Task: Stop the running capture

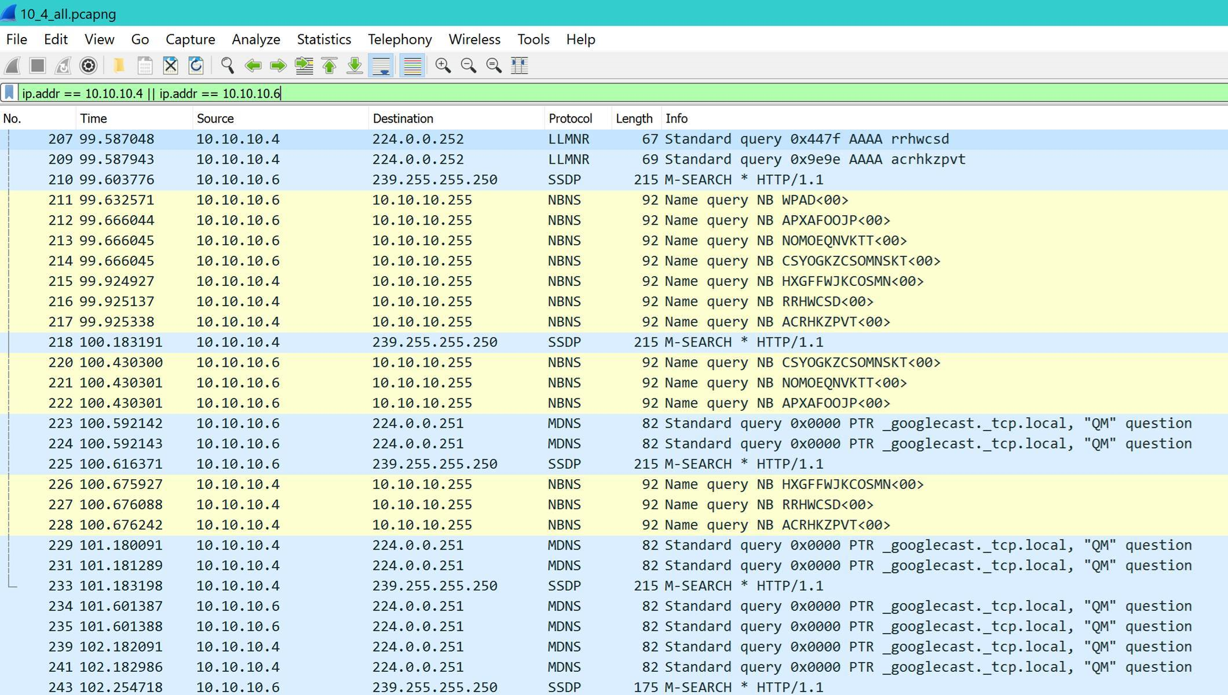Action: pos(37,65)
